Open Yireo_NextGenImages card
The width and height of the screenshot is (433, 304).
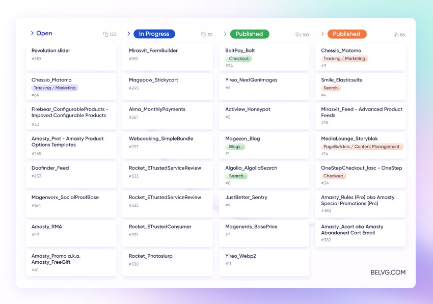click(264, 87)
